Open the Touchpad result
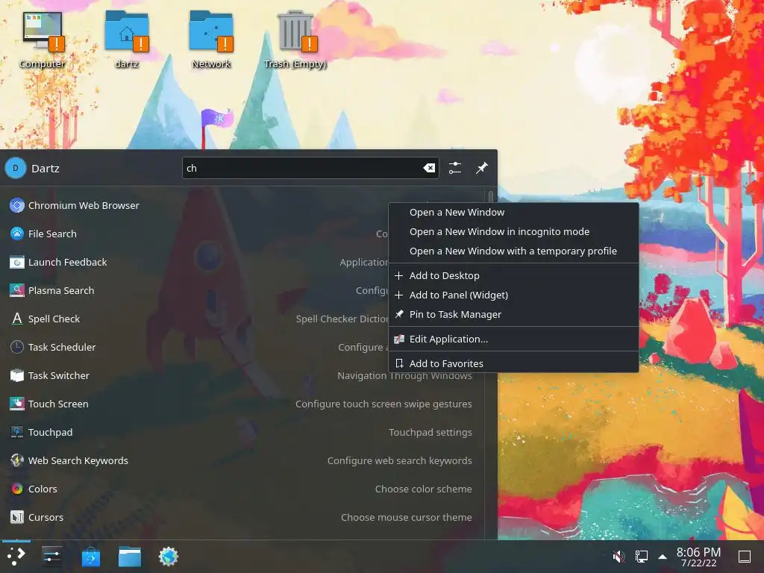Image resolution: width=764 pixels, height=573 pixels. (x=241, y=432)
